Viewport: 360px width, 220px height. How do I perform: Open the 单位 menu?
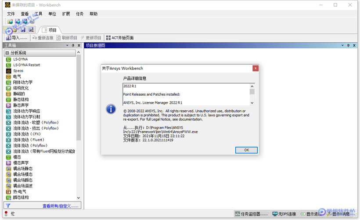point(52,14)
